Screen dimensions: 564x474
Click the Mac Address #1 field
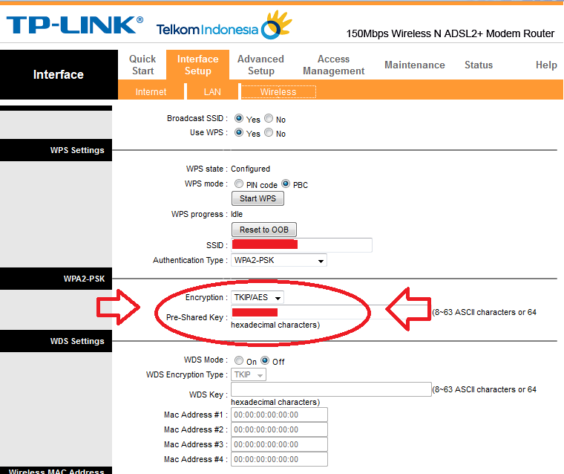tap(279, 415)
